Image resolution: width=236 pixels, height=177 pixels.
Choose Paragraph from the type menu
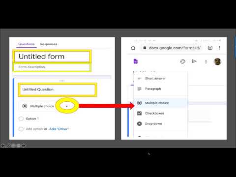[x=160, y=89]
